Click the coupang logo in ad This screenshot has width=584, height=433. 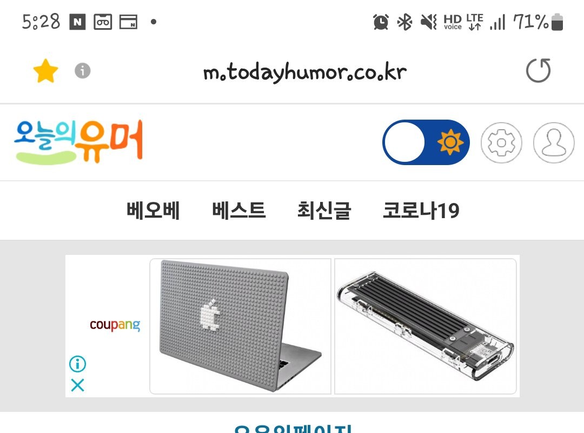pyautogui.click(x=115, y=325)
